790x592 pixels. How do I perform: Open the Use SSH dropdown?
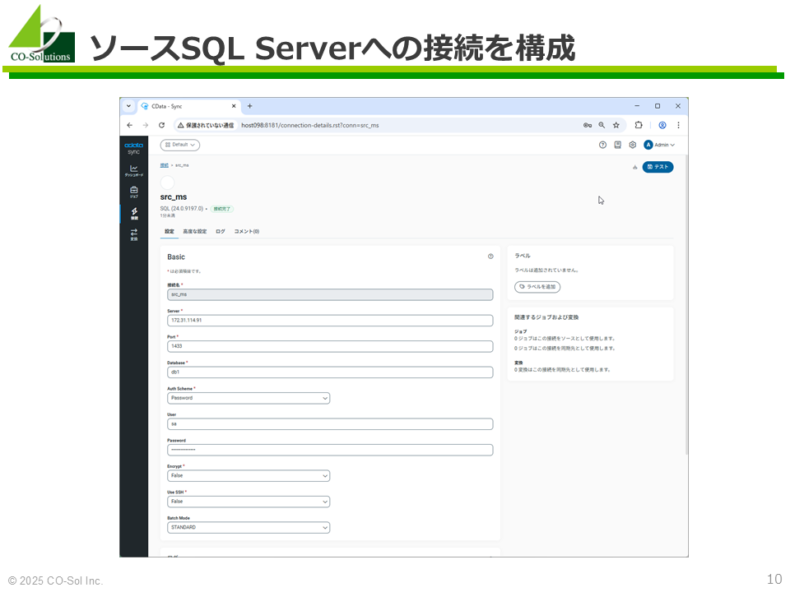pyautogui.click(x=249, y=502)
